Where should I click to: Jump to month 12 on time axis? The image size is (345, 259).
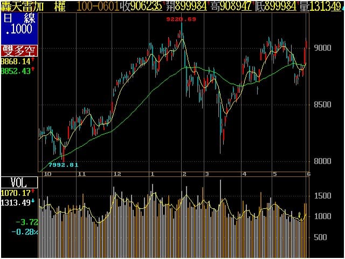tap(117, 174)
